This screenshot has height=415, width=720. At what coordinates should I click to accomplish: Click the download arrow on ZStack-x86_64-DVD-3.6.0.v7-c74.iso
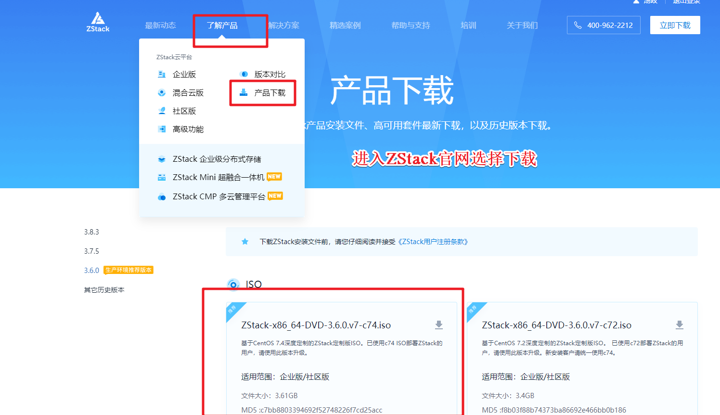[x=438, y=324]
